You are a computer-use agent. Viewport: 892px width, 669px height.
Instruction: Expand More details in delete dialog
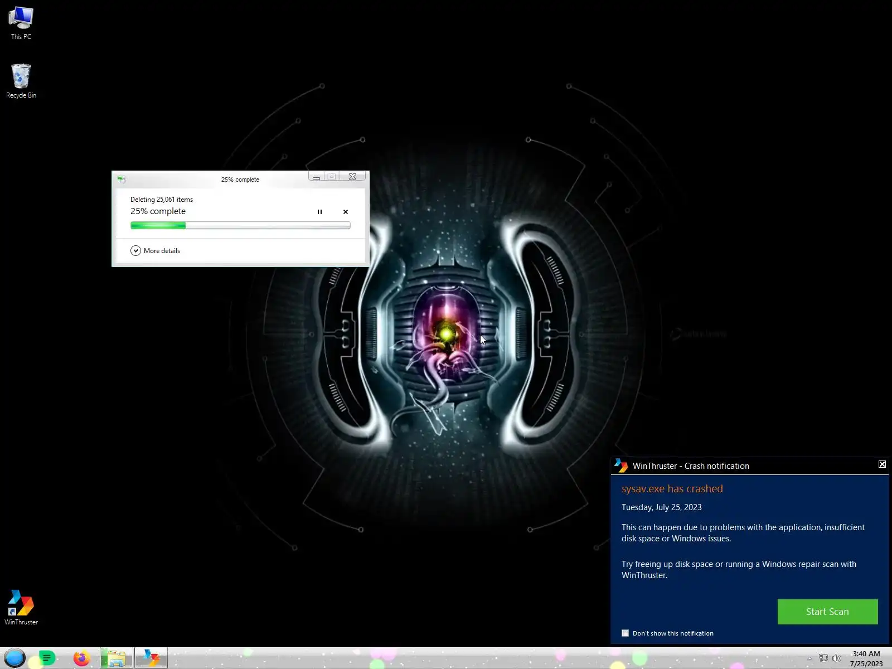pyautogui.click(x=156, y=251)
